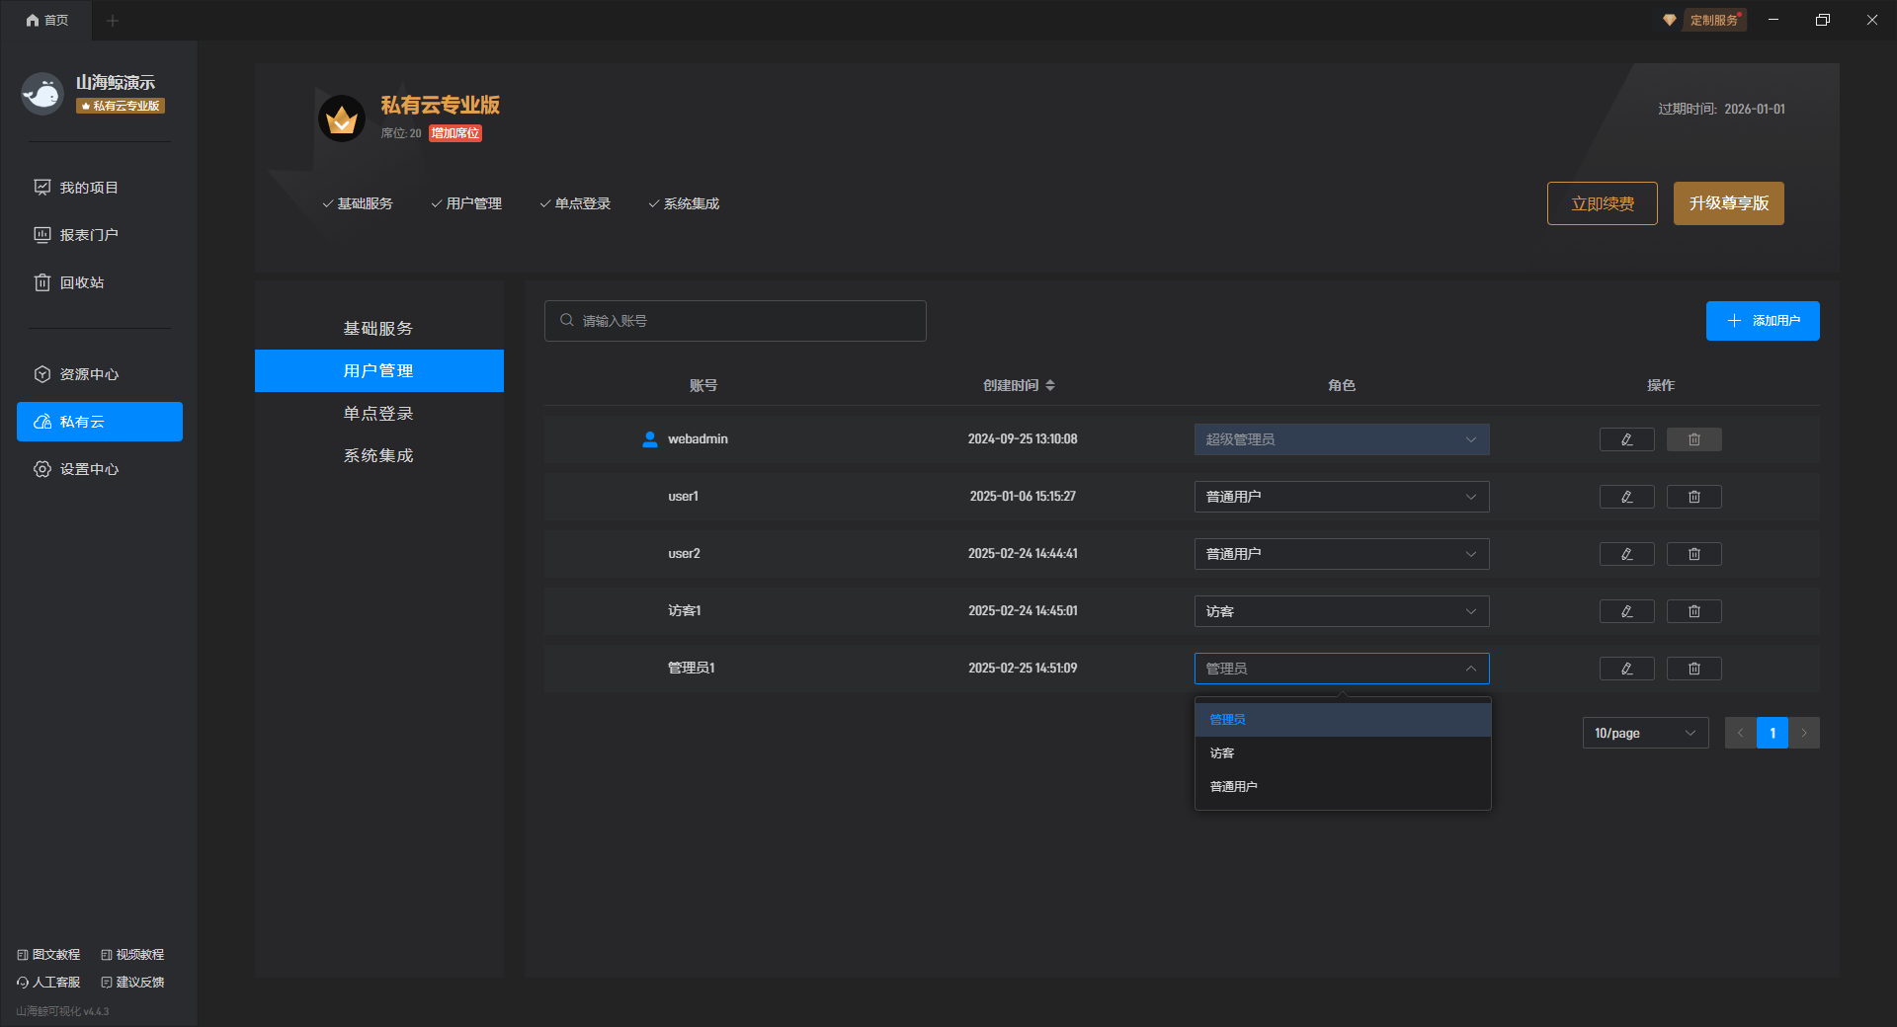Go to the previous page arrow
This screenshot has height=1027, width=1897.
coord(1741,733)
